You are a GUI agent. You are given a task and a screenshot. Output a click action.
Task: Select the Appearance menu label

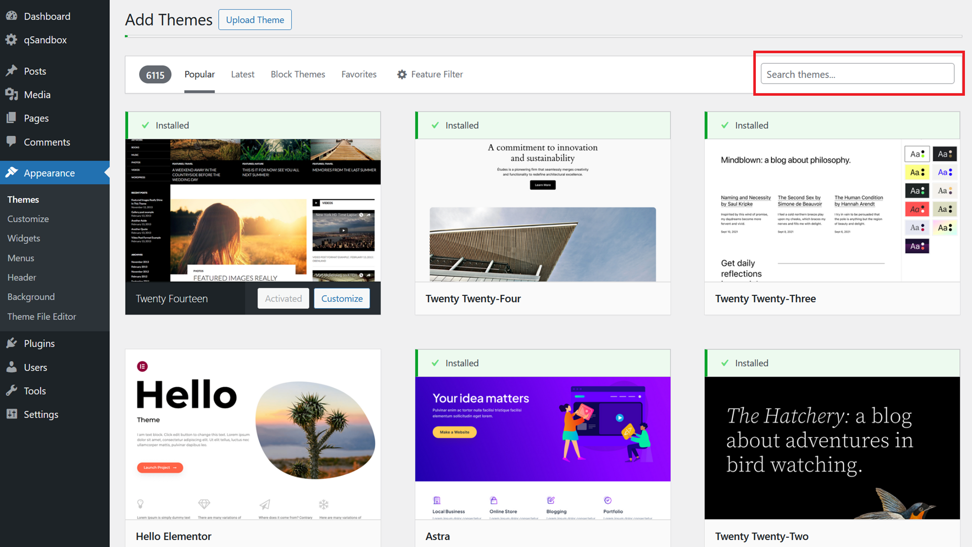tap(49, 173)
